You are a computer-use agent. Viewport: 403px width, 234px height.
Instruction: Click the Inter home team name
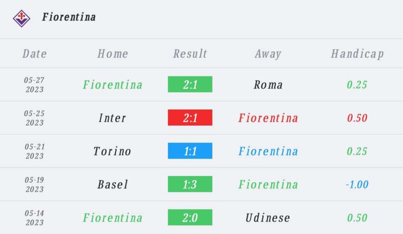[112, 118]
